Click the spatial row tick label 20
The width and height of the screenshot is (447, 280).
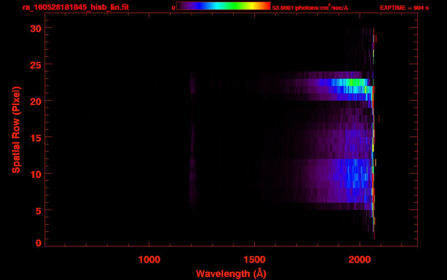pyautogui.click(x=35, y=101)
